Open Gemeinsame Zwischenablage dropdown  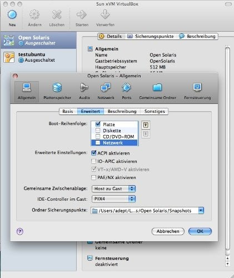113,188
